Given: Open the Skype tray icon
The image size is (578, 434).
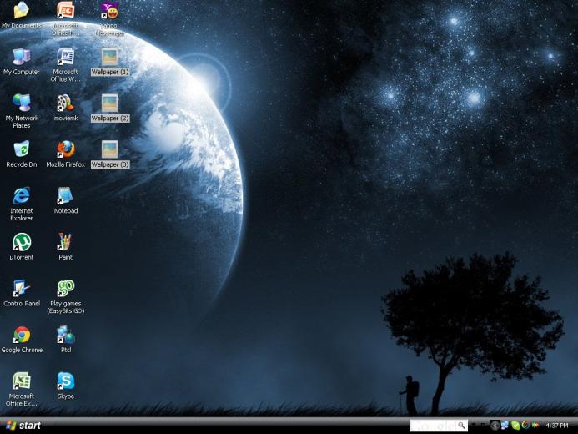Looking at the screenshot, I should coord(515,426).
